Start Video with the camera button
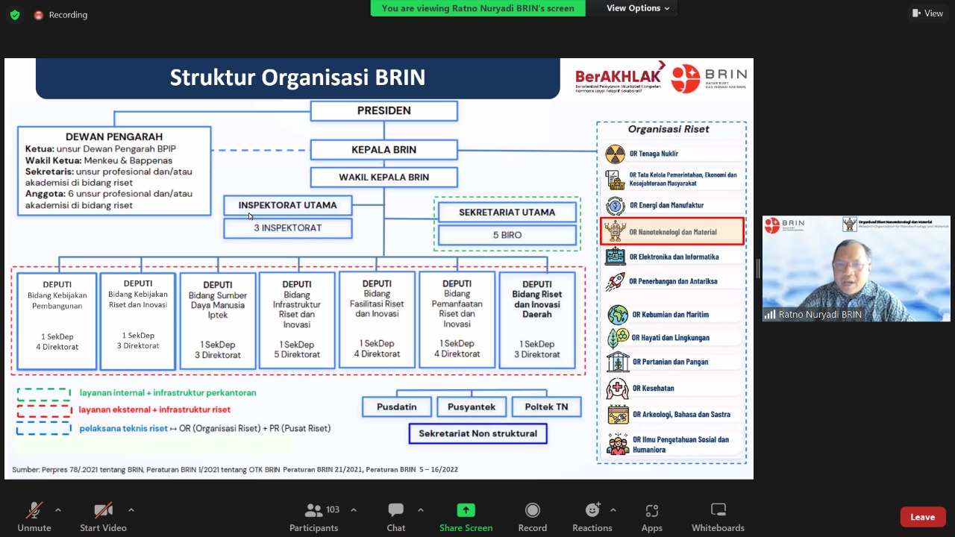Image resolution: width=955 pixels, height=537 pixels. (x=103, y=517)
